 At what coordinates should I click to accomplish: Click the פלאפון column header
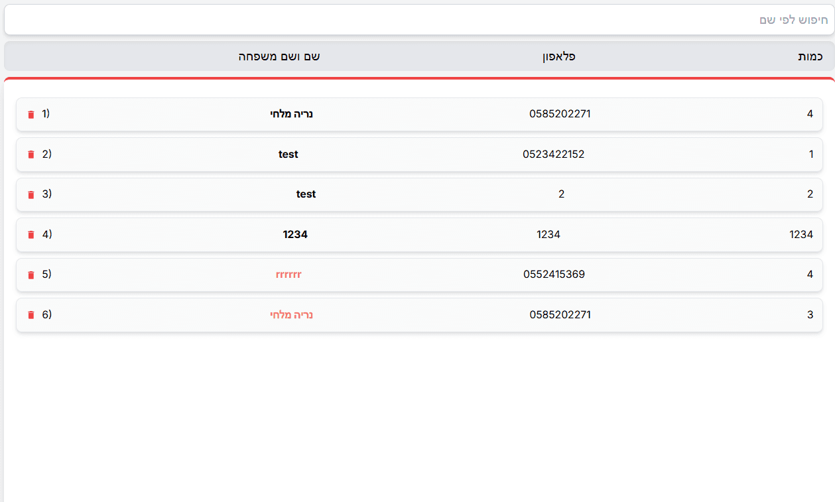tap(558, 56)
